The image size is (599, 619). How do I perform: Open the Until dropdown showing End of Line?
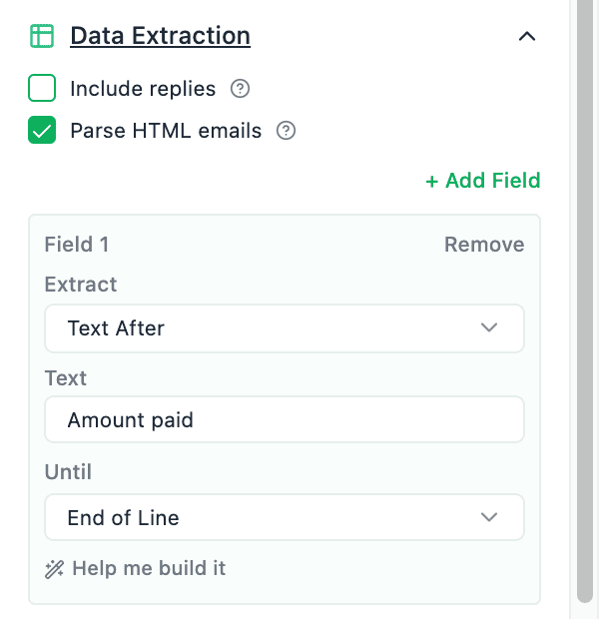coord(285,517)
